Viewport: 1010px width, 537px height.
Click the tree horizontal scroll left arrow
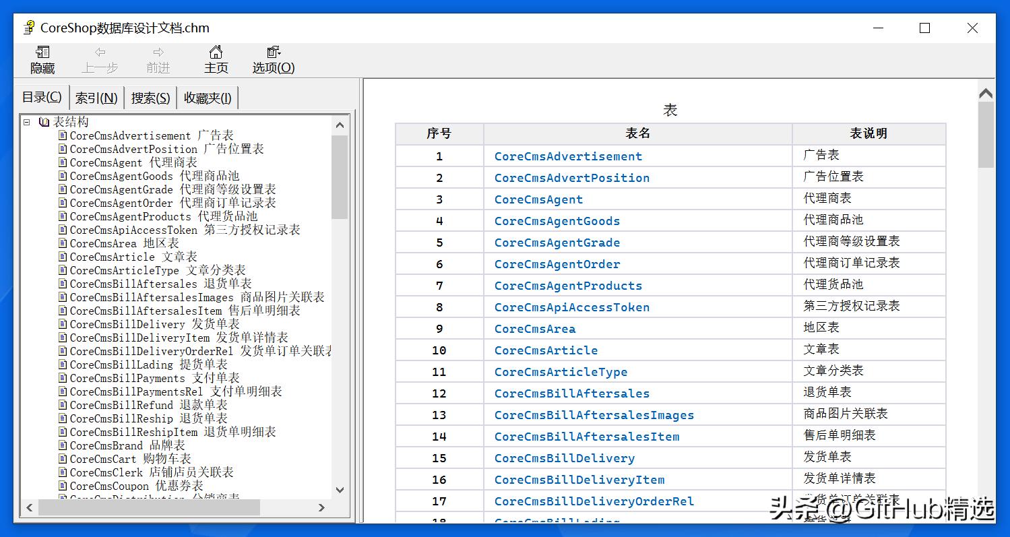(x=30, y=507)
